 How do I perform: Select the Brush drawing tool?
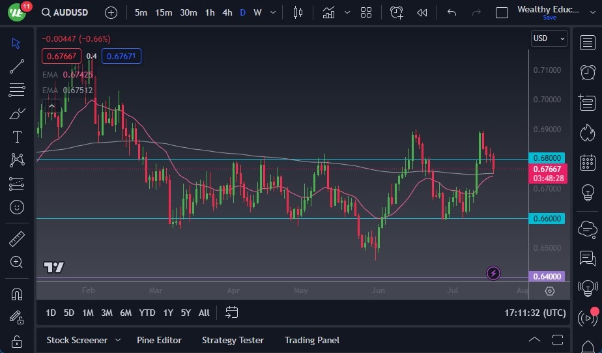coord(17,113)
